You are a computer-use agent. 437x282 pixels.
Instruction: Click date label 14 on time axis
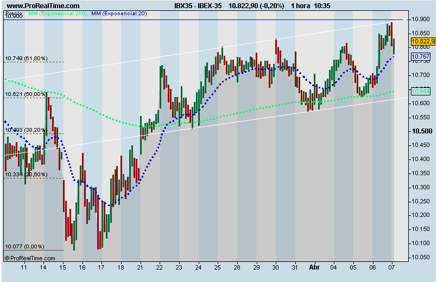43,267
